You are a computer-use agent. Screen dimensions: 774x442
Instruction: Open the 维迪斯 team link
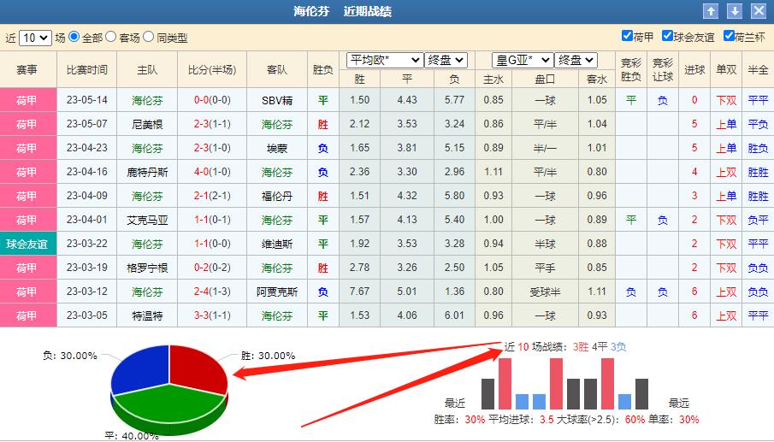click(x=277, y=245)
